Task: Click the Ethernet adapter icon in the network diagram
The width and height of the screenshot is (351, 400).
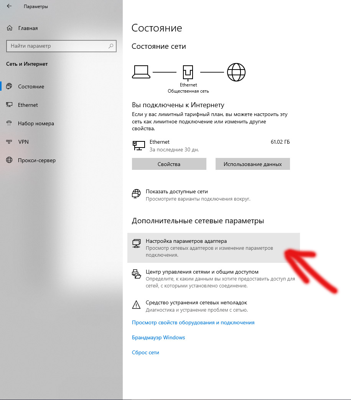Action: 188,73
